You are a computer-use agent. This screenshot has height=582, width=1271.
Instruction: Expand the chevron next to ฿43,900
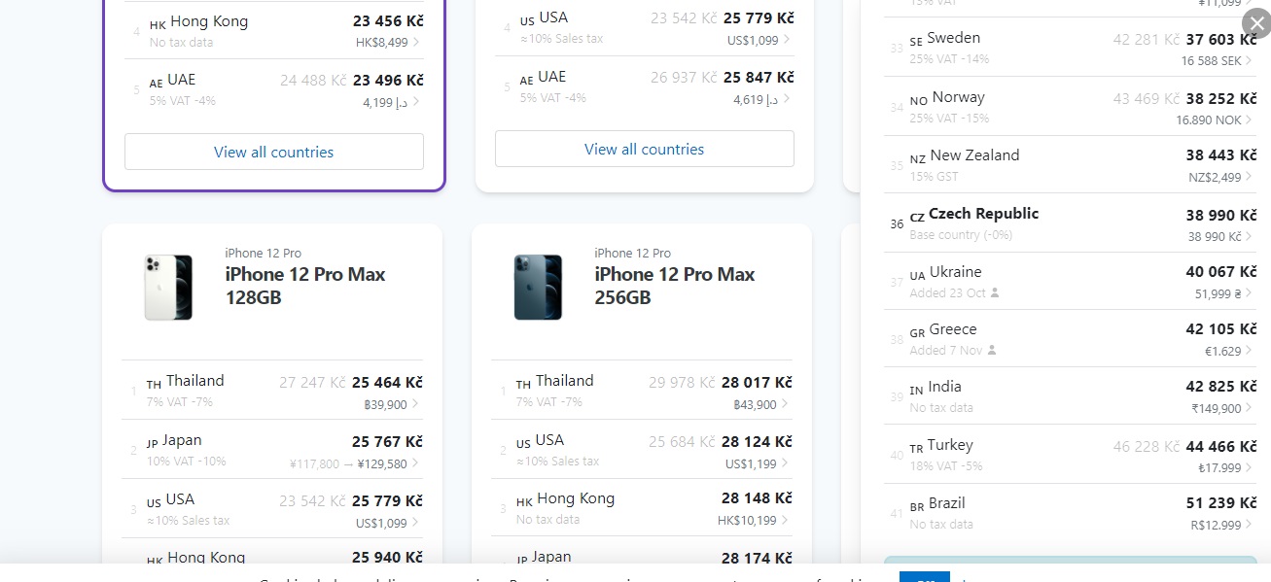tap(786, 404)
